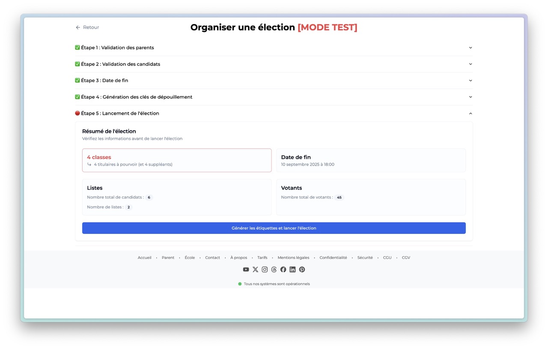Click the 4 classes summary card
This screenshot has width=548, height=349.
tap(177, 160)
